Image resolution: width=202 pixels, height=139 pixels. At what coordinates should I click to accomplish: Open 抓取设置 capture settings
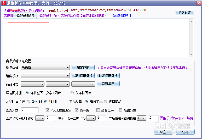[x=184, y=13]
